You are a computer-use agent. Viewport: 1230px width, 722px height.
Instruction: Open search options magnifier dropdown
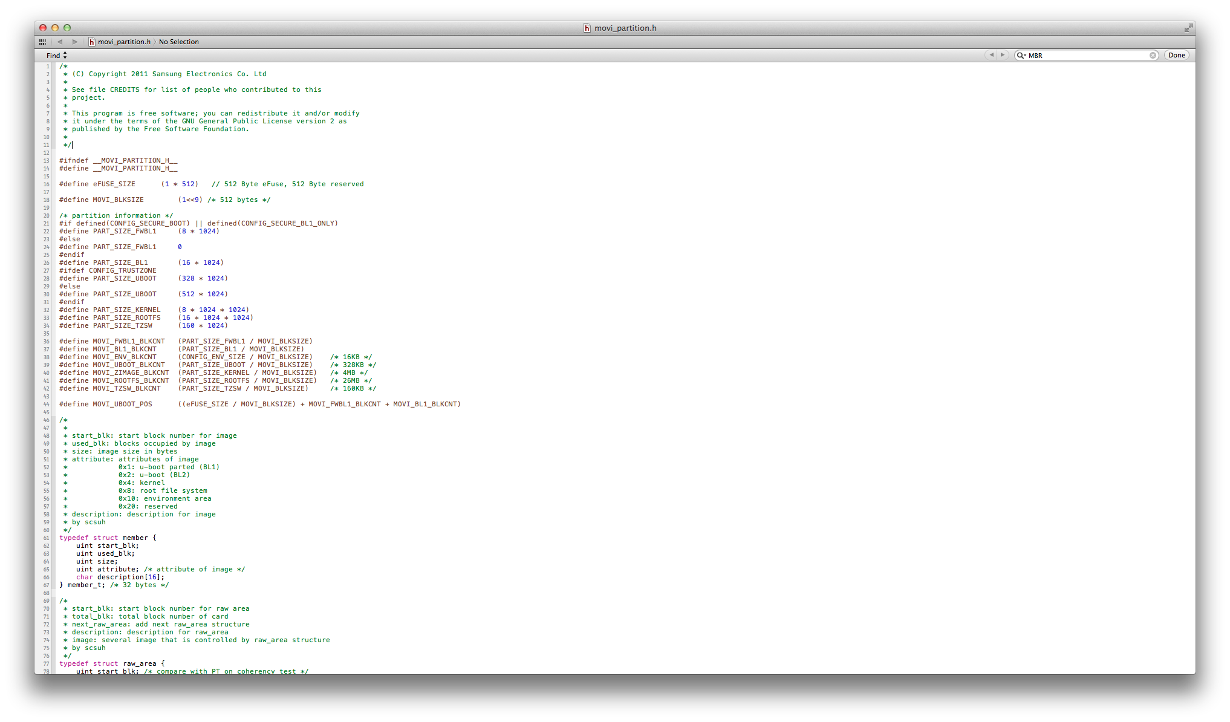1021,55
